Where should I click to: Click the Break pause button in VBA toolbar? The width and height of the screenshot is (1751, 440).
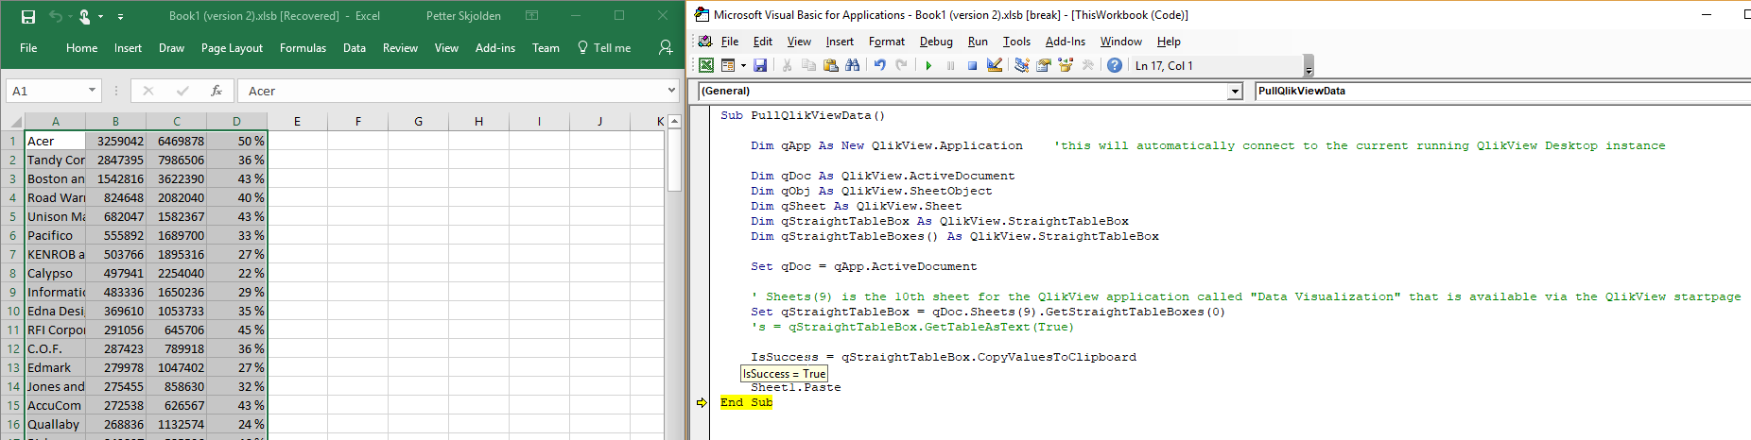(x=950, y=65)
